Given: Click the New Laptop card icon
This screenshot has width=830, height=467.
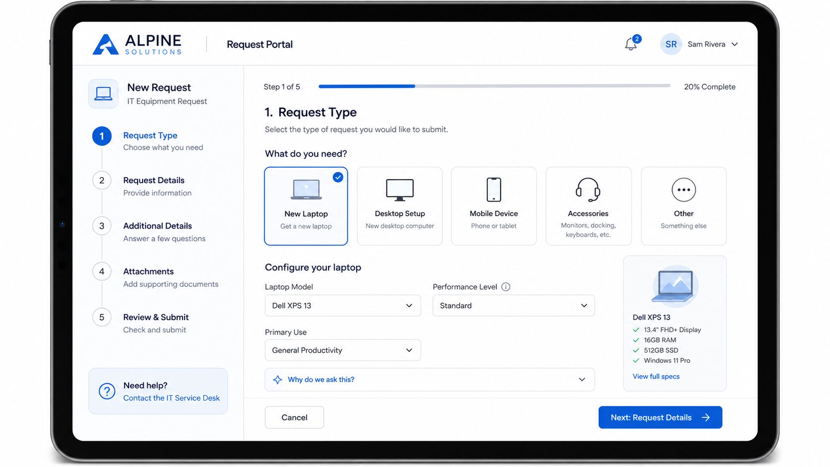Looking at the screenshot, I should (x=306, y=190).
